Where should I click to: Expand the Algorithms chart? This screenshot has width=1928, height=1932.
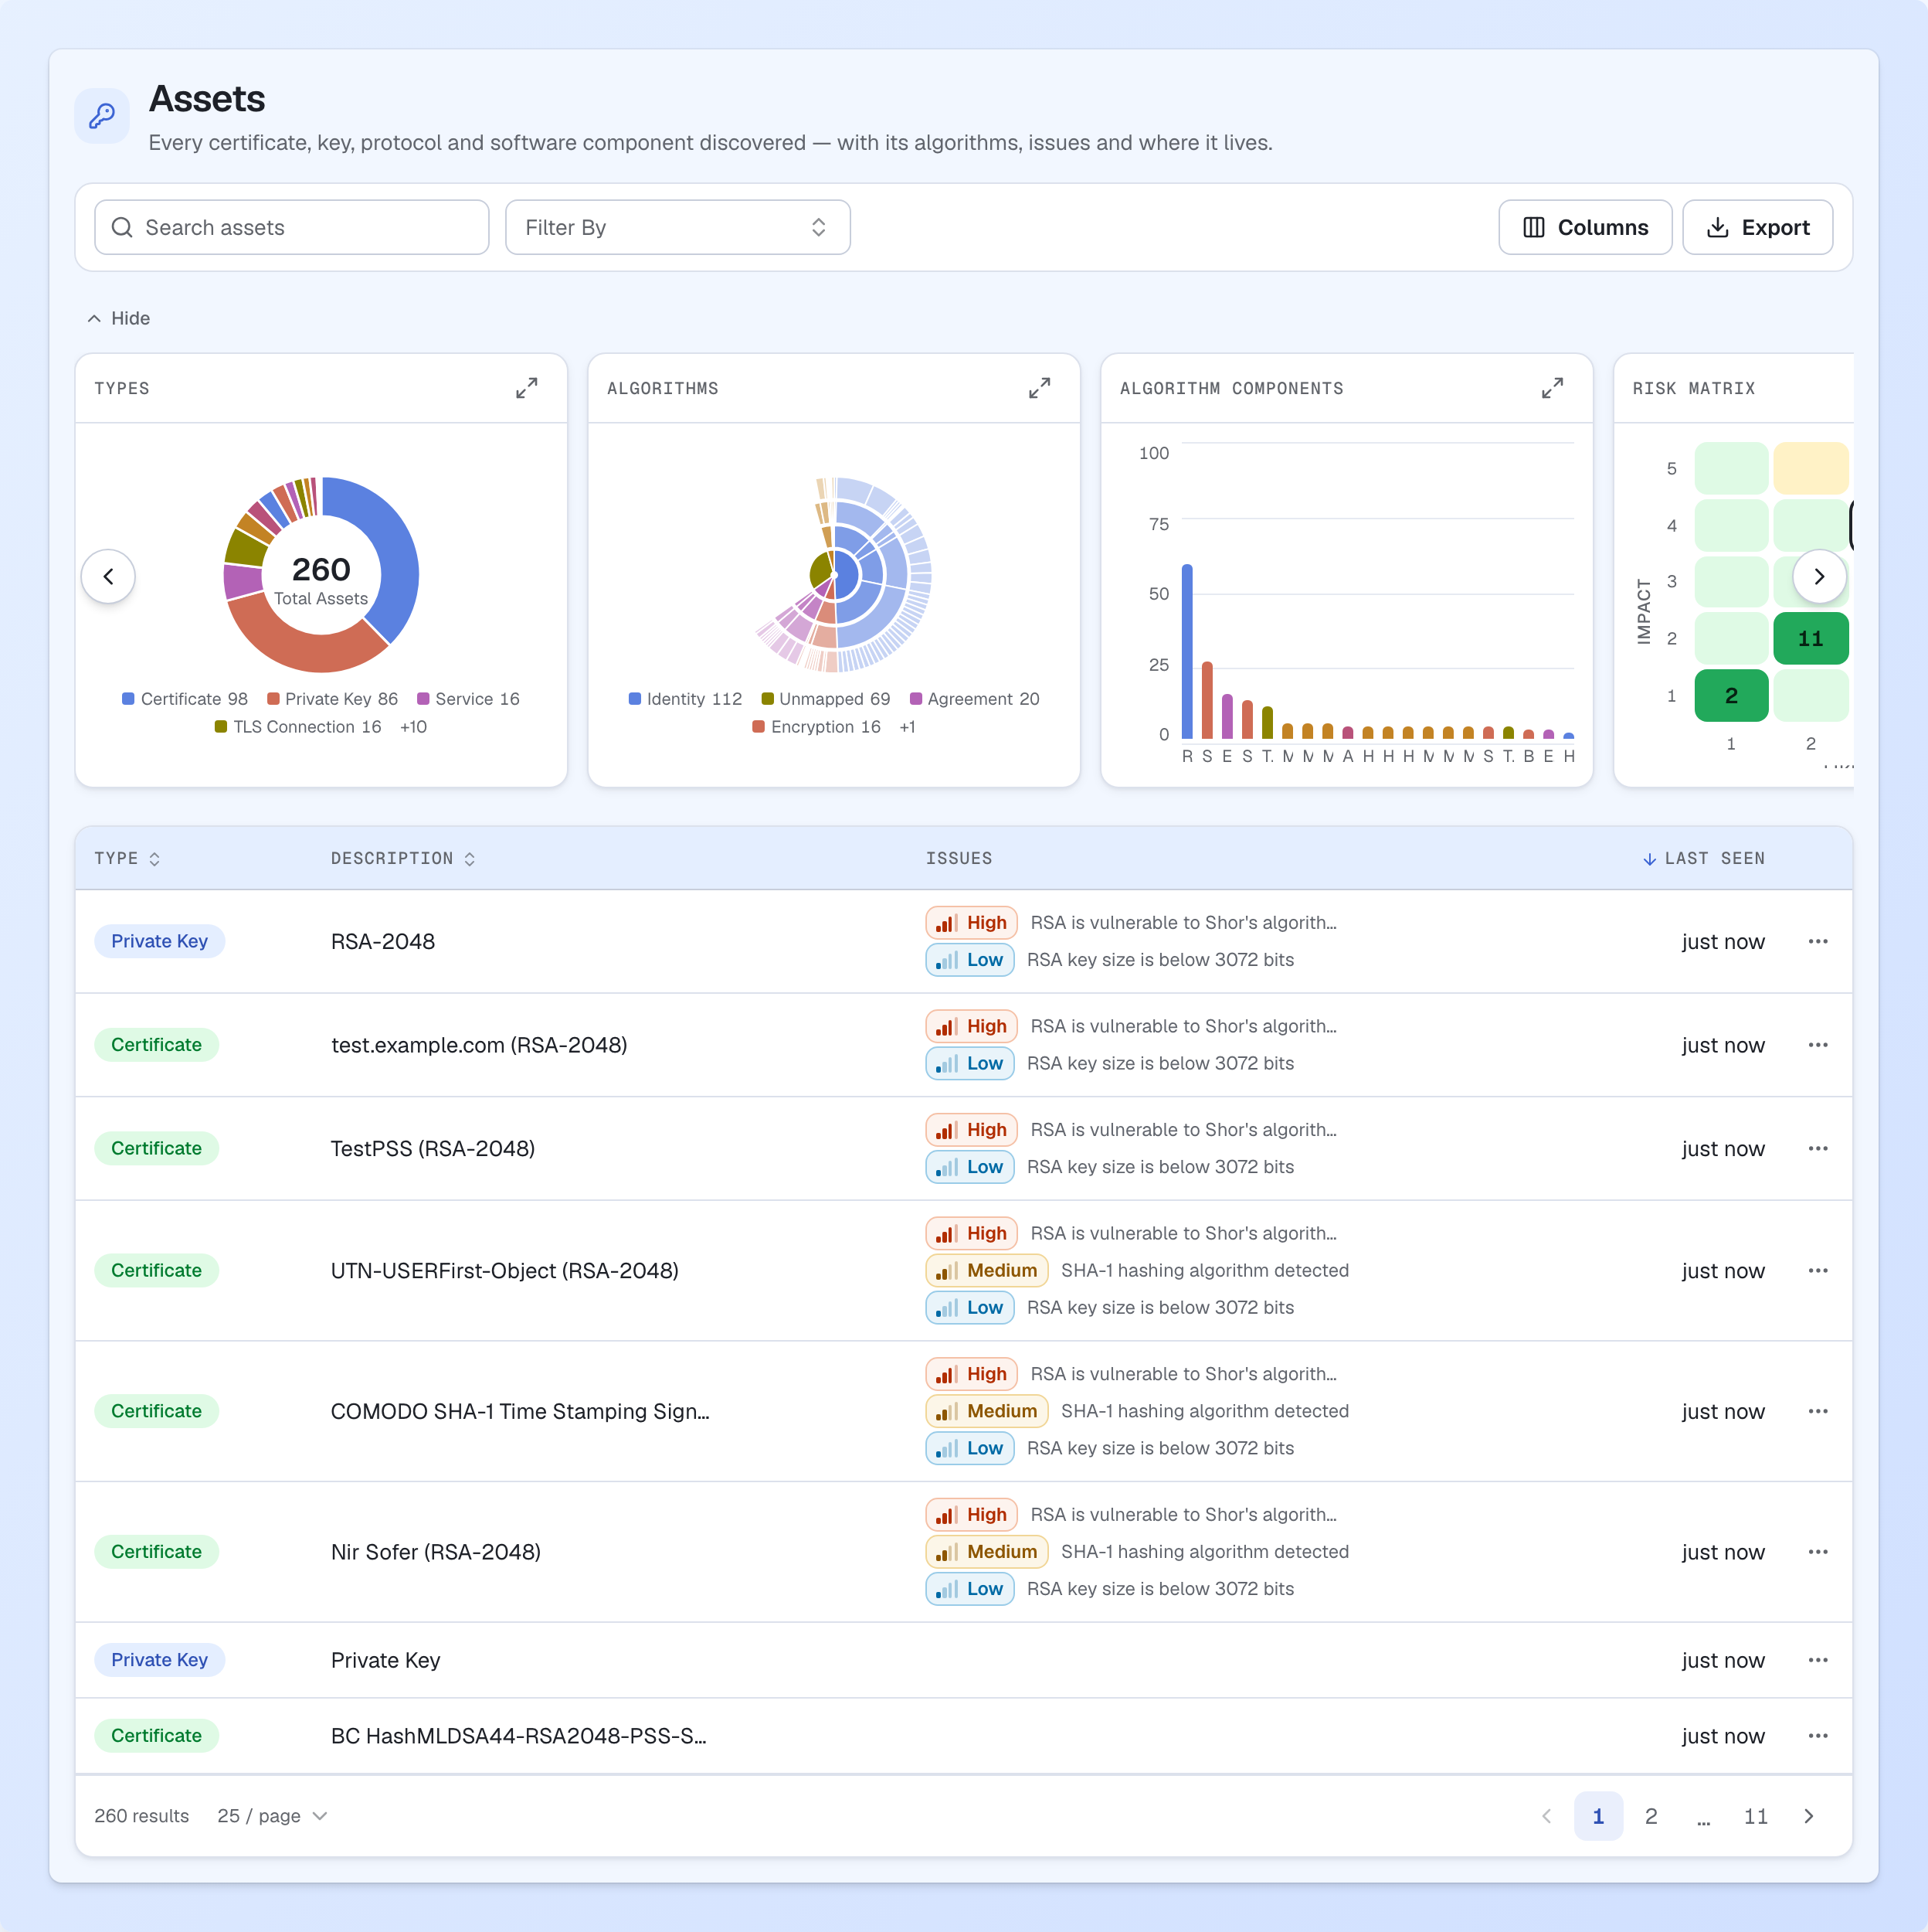(1040, 388)
